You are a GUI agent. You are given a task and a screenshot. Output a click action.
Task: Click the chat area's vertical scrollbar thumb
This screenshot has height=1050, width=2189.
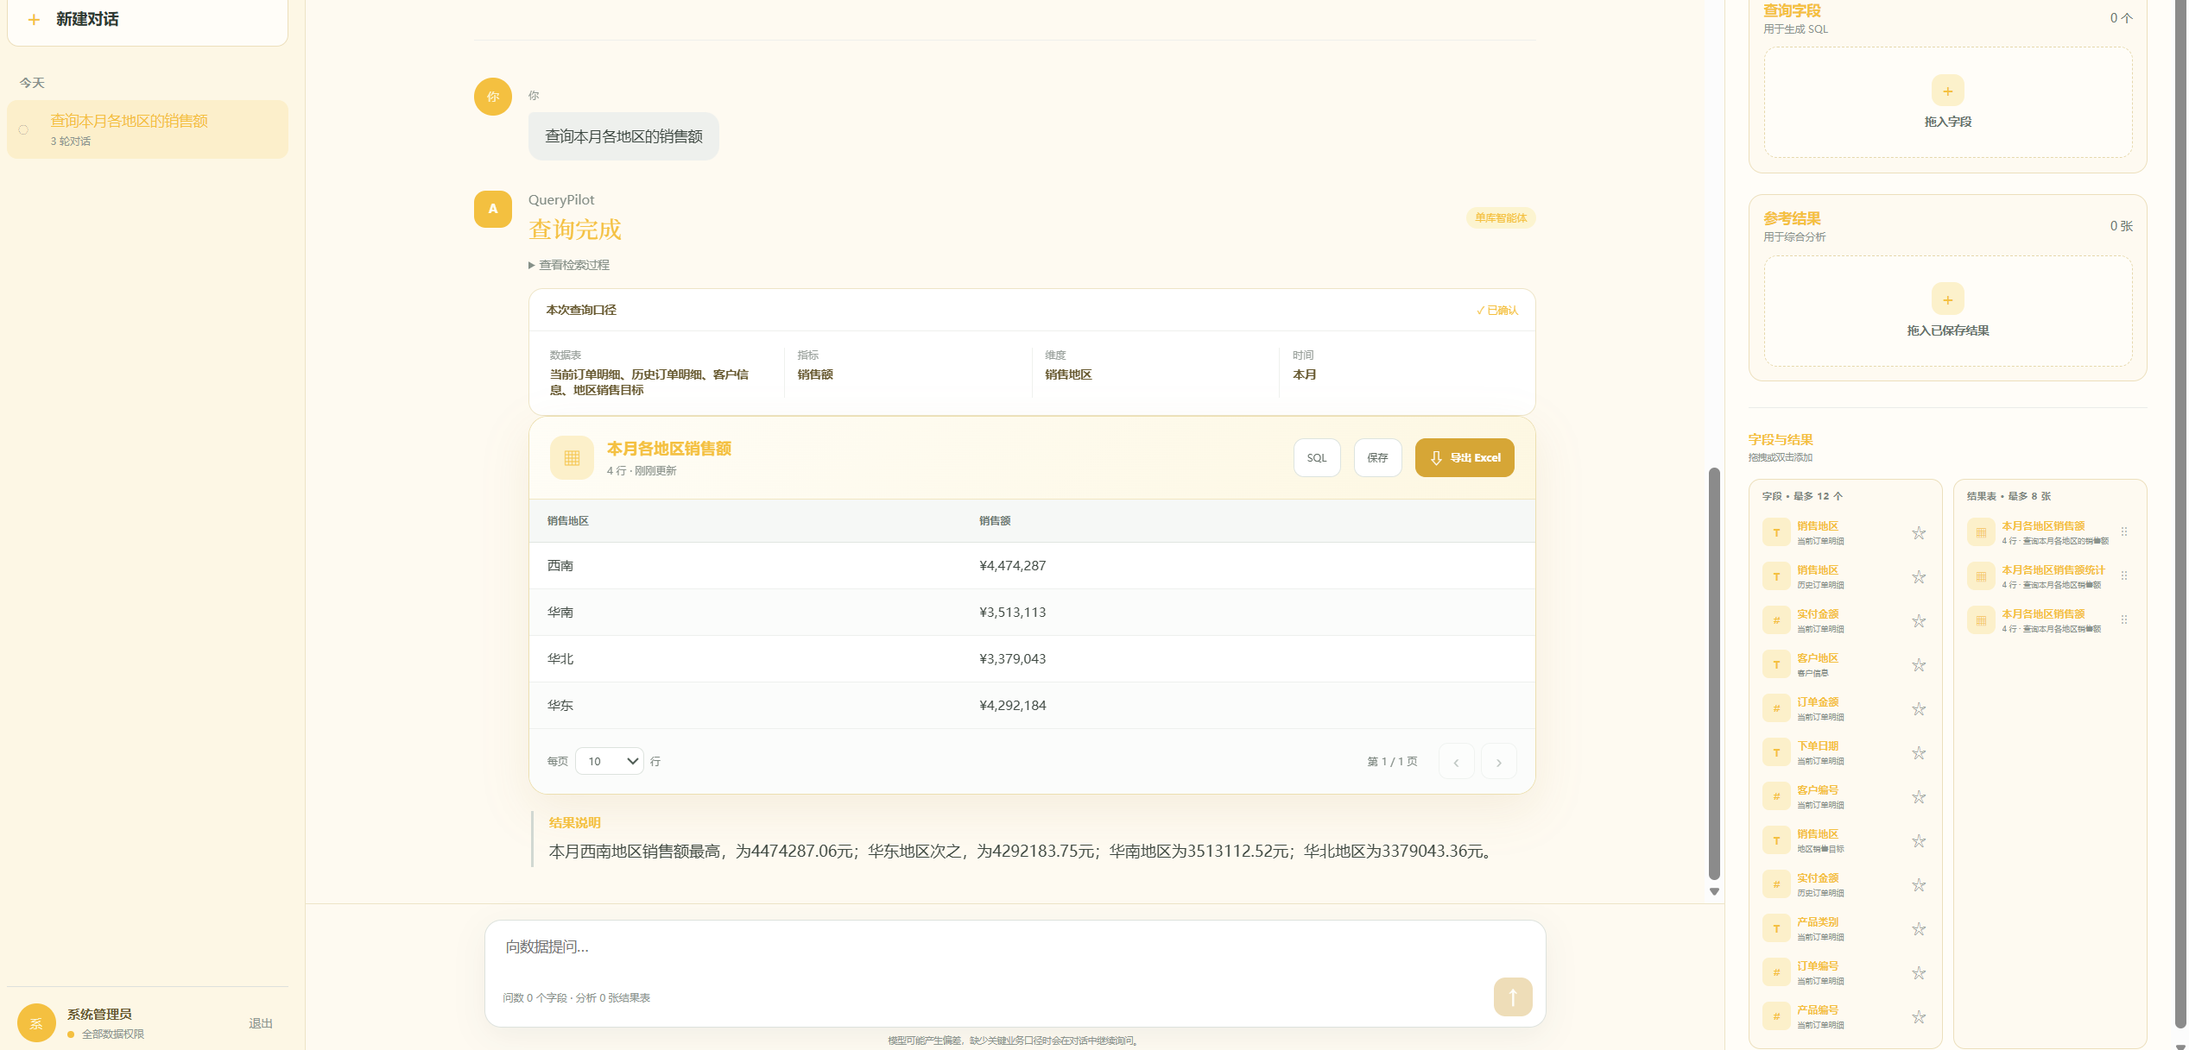pos(1715,674)
